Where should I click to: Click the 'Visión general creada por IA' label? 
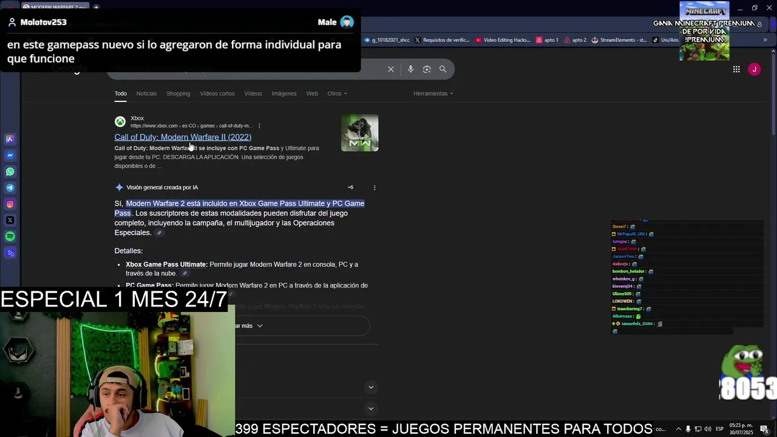pyautogui.click(x=162, y=188)
